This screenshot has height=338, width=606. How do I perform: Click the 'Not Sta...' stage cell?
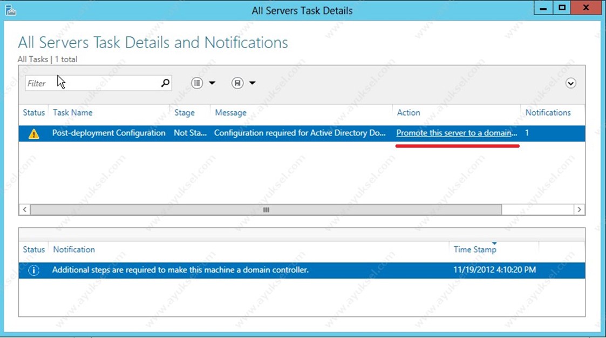click(190, 133)
